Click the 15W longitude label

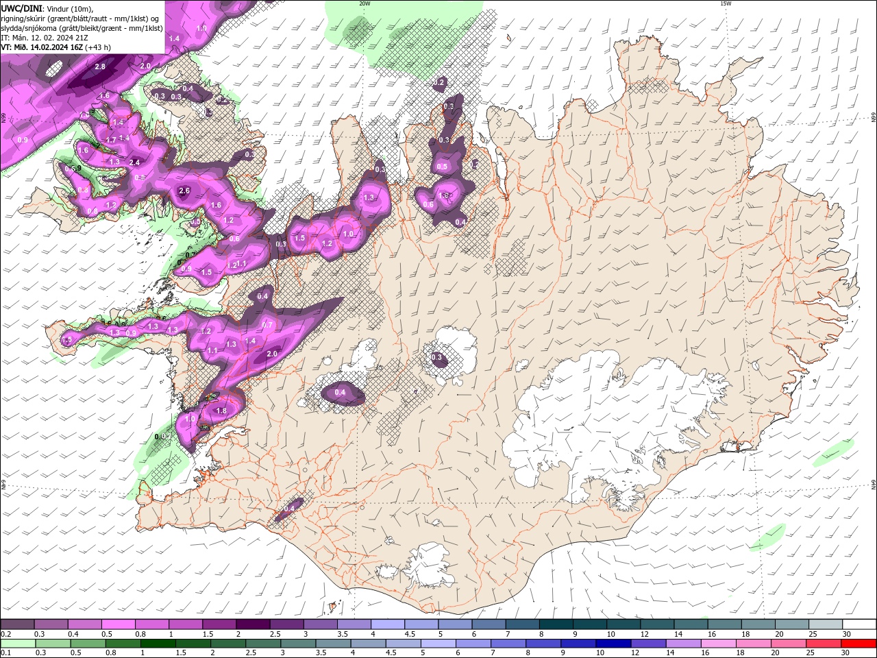[726, 3]
